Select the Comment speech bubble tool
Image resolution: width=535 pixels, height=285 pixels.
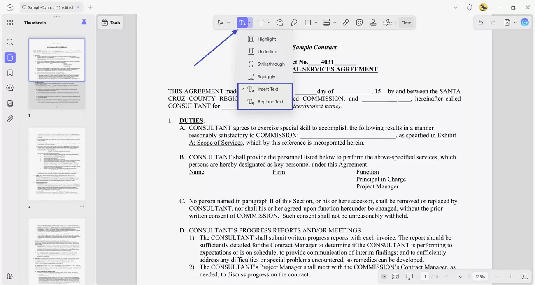coord(280,22)
